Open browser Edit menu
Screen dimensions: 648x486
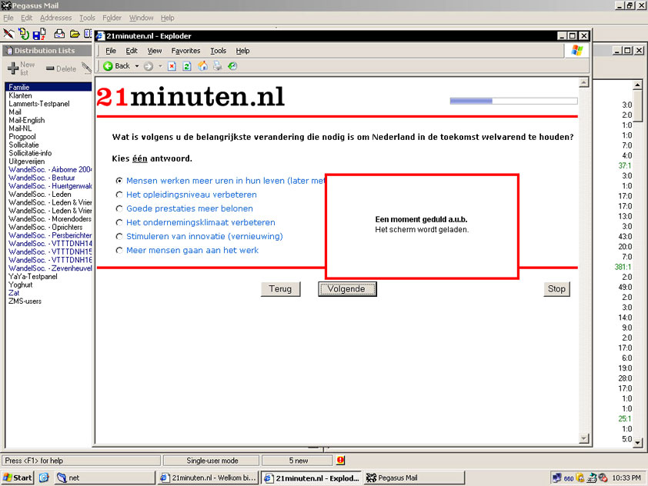[132, 51]
